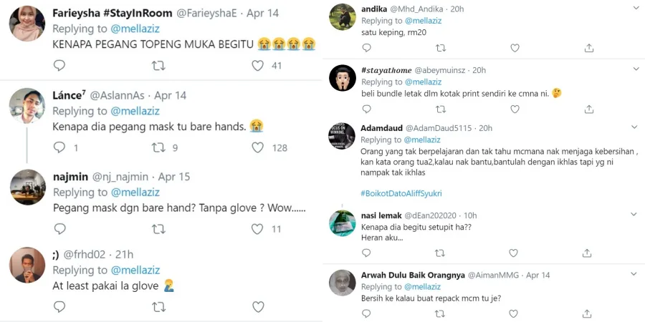Open more options on the nasi lemak tweet
The height and width of the screenshot is (322, 645).
(636, 214)
